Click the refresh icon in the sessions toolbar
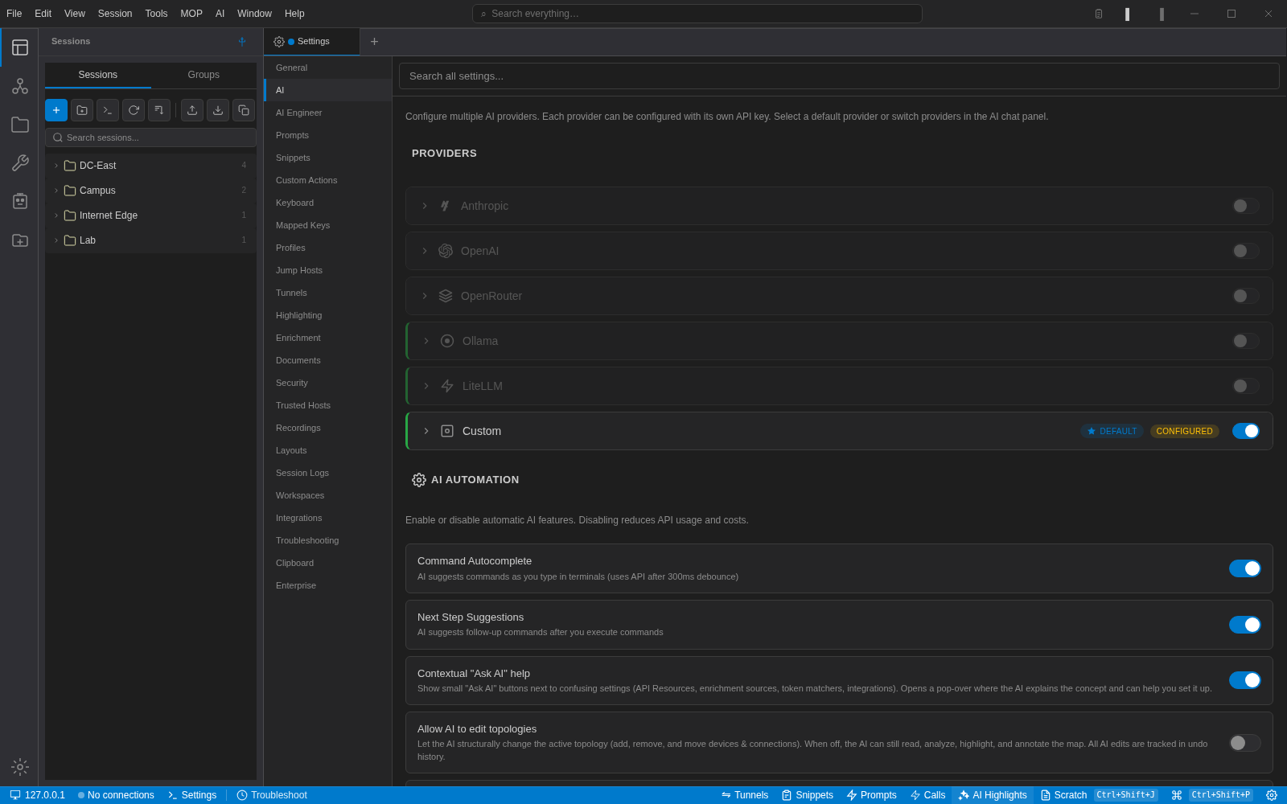Image resolution: width=1287 pixels, height=804 pixels. (x=134, y=110)
